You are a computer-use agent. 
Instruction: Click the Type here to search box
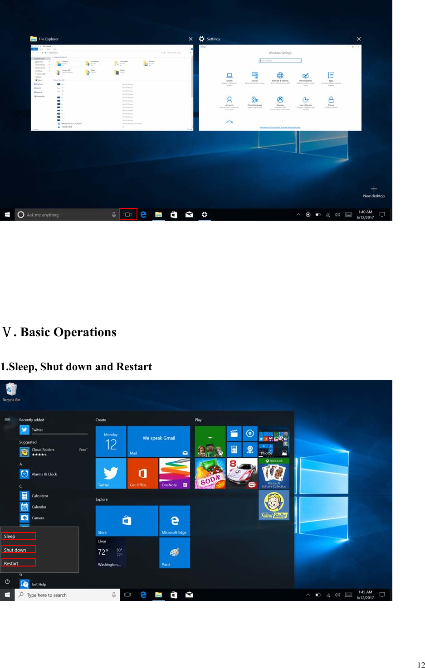tap(67, 595)
